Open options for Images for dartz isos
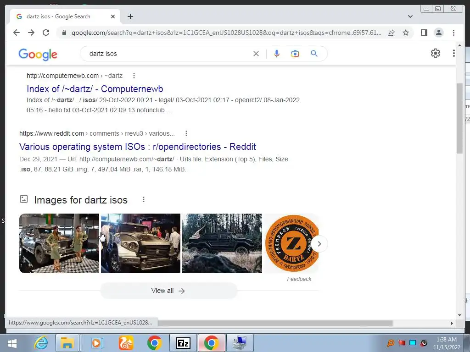The width and height of the screenshot is (470, 352). point(144,199)
